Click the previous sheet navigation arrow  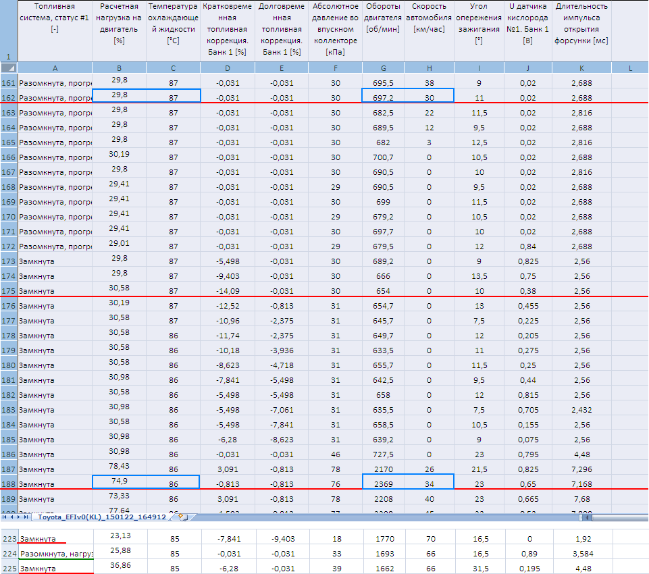click(12, 517)
